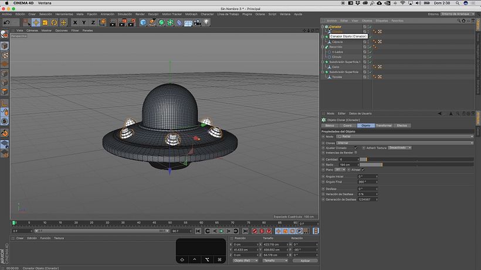This screenshot has width=481, height=270.
Task: Select the Move tool in toolbar
Action: (x=36, y=22)
